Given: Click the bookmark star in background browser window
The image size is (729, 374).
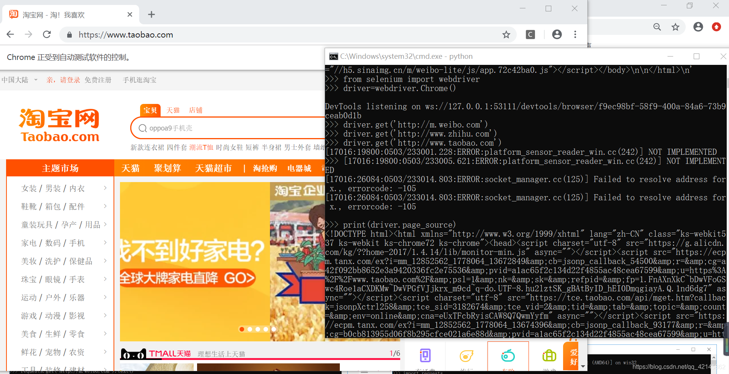Looking at the screenshot, I should pos(675,27).
